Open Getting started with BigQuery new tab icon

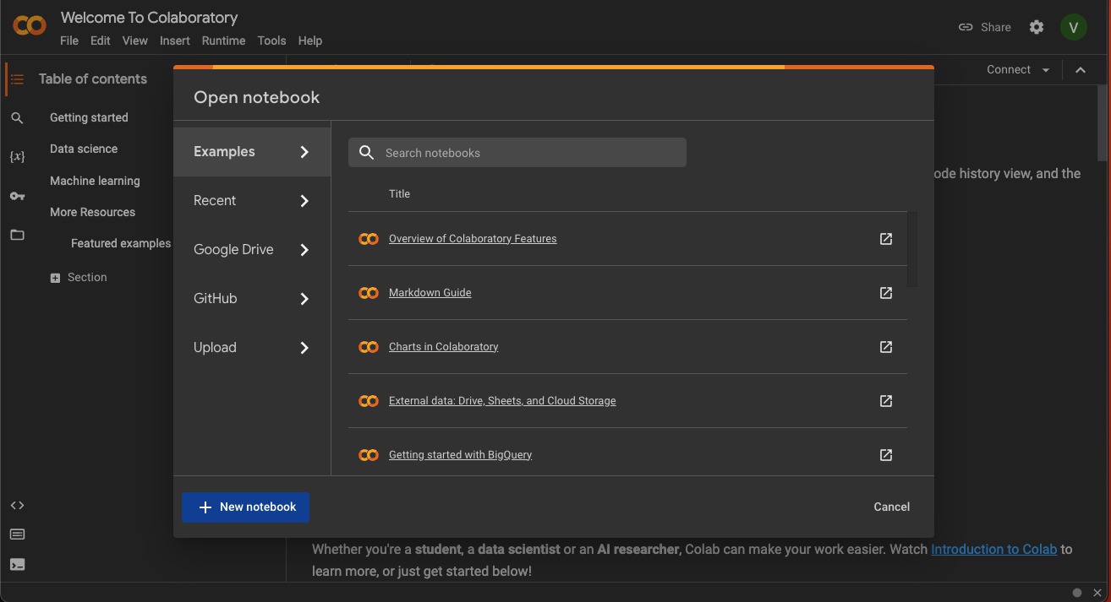886,455
